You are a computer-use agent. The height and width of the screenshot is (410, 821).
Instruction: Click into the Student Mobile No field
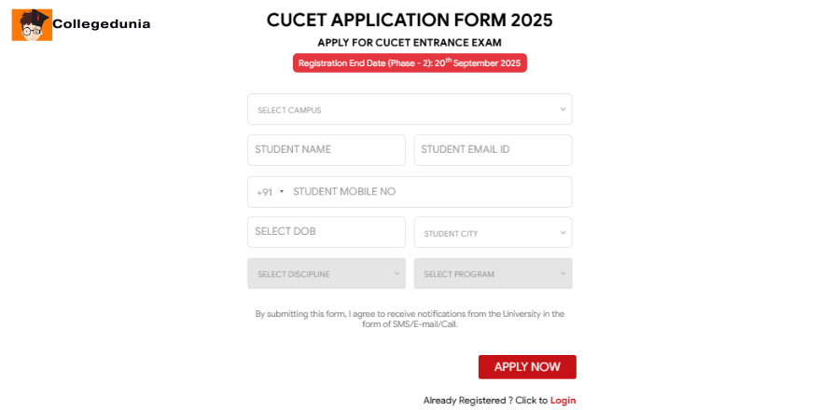429,192
